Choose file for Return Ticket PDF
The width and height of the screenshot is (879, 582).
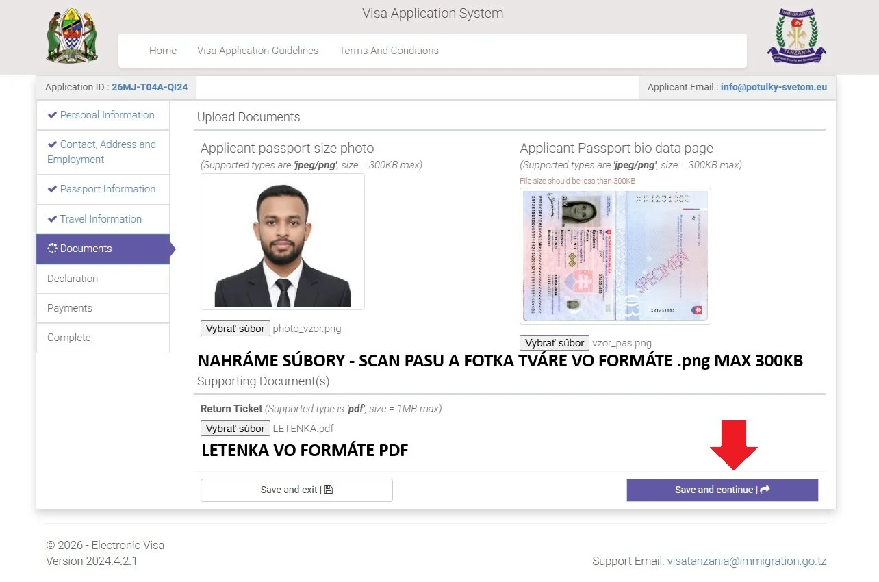click(x=235, y=429)
